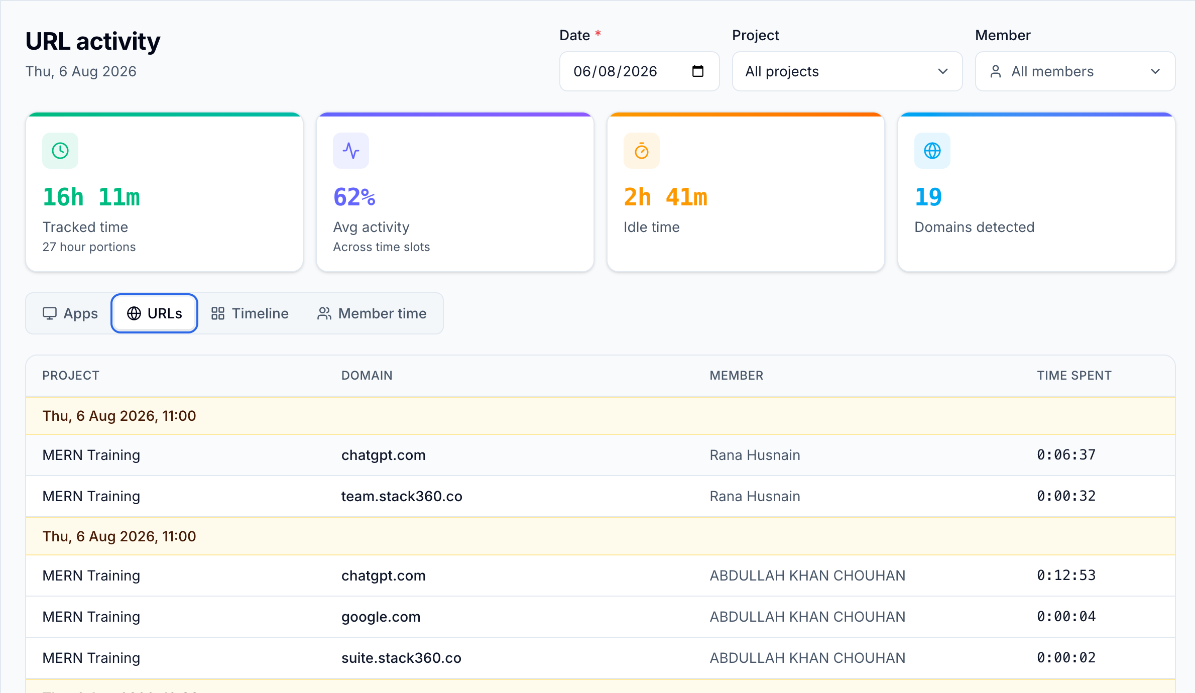The image size is (1195, 693).
Task: Click the TIME SPENT column header
Action: [1074, 376]
